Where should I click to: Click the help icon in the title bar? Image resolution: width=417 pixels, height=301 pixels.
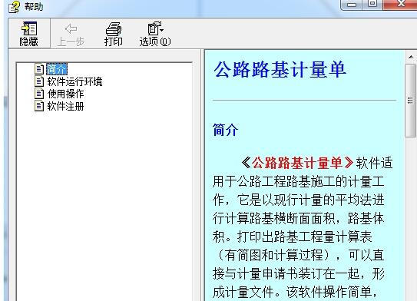pyautogui.click(x=14, y=6)
